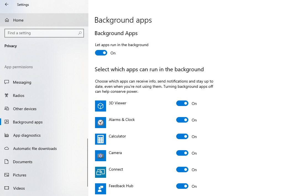The height and width of the screenshot is (196, 295).
Task: Click the Alarms & Clock label
Action: [x=122, y=120]
